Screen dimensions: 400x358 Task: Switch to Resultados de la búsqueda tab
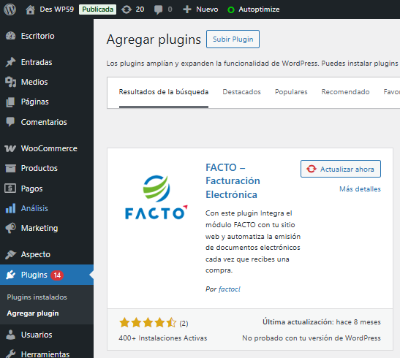click(164, 92)
